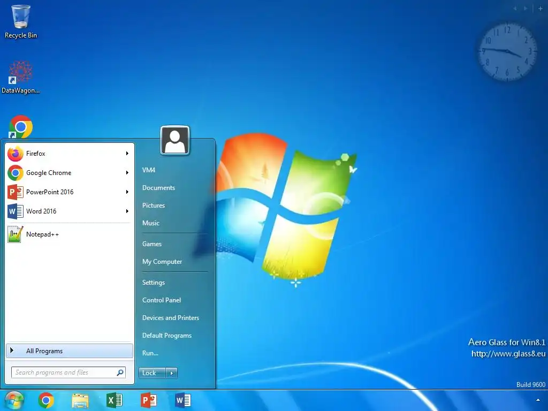Select Run... from the Start menu
This screenshot has width=548, height=411.
tap(150, 353)
